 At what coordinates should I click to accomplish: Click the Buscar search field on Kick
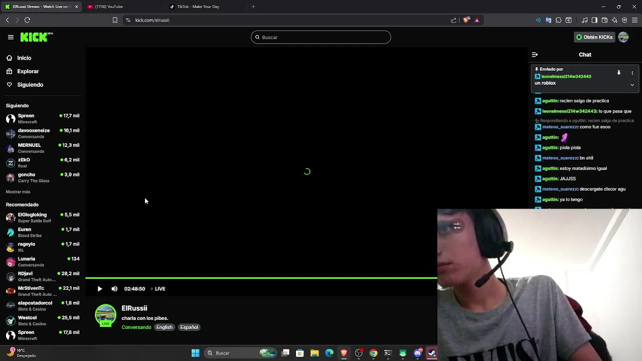pyautogui.click(x=321, y=37)
